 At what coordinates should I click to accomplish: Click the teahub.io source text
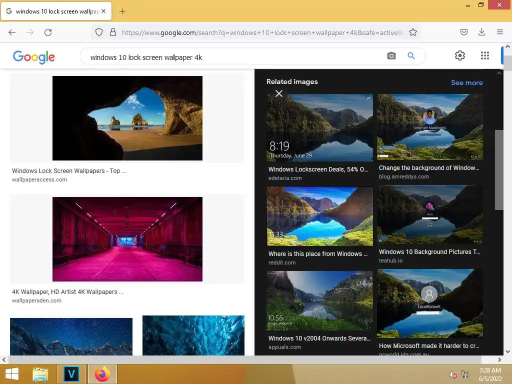[390, 260]
